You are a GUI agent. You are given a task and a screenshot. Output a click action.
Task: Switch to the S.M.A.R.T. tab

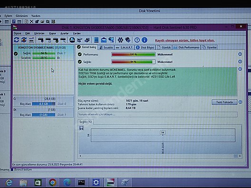tap(125, 47)
